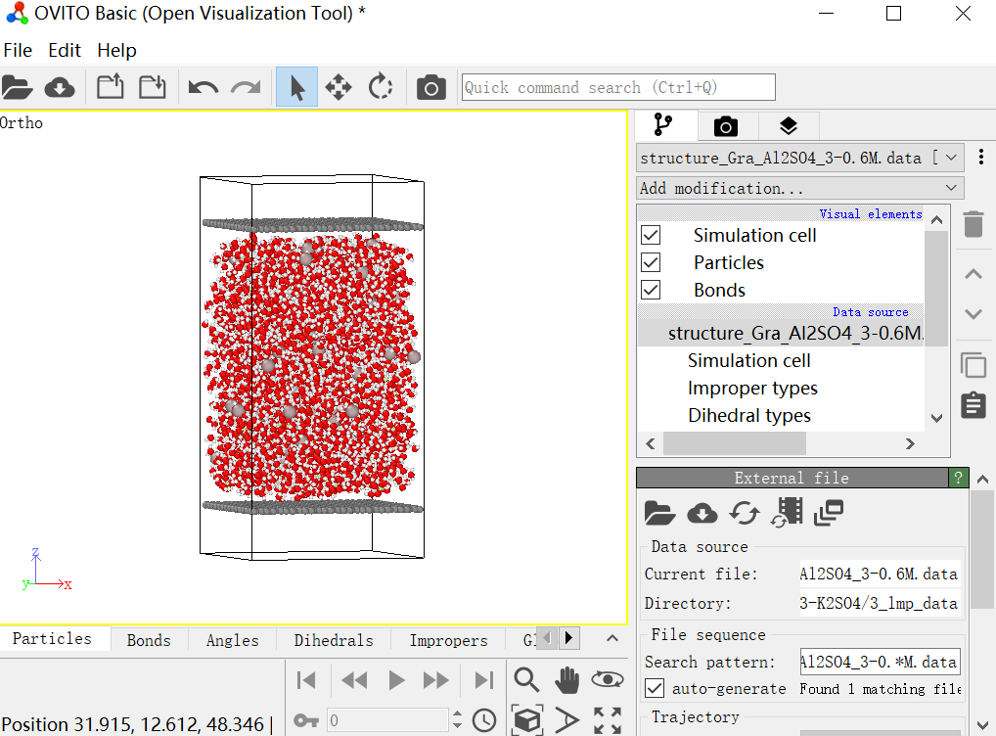Toggle the auto-key mode key icon
996x736 pixels.
click(306, 720)
